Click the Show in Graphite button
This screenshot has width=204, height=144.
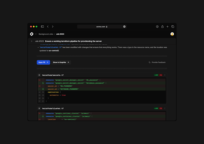[x=61, y=62]
